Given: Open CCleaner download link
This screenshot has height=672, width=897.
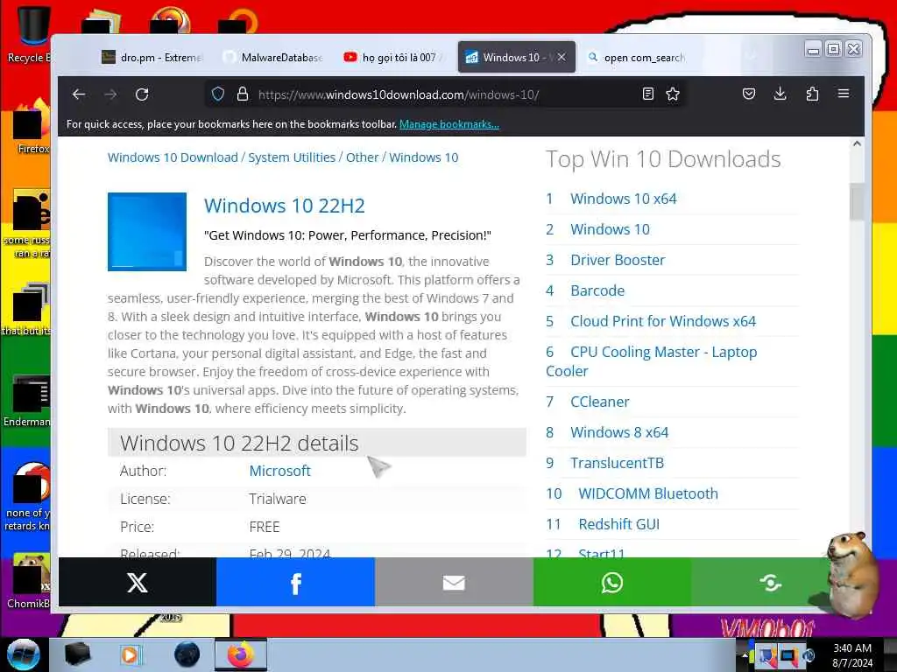Looking at the screenshot, I should (599, 402).
